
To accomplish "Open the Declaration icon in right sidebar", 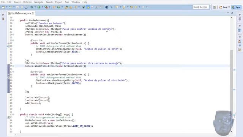I will tap(240, 50).
